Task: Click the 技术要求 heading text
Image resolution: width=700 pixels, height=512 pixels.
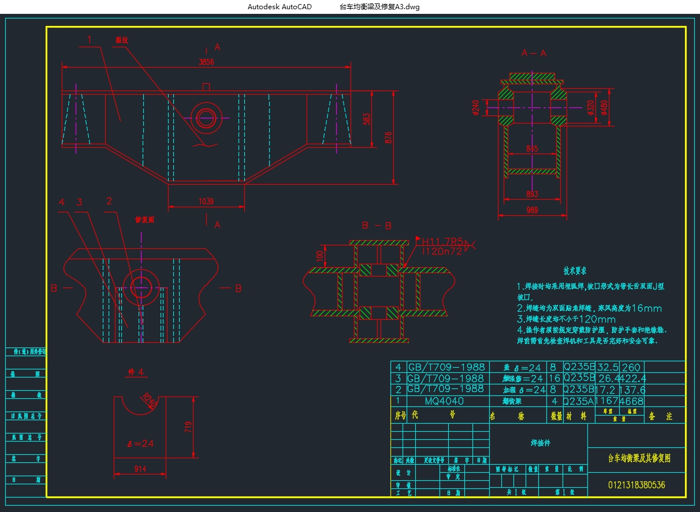Action: pos(575,270)
